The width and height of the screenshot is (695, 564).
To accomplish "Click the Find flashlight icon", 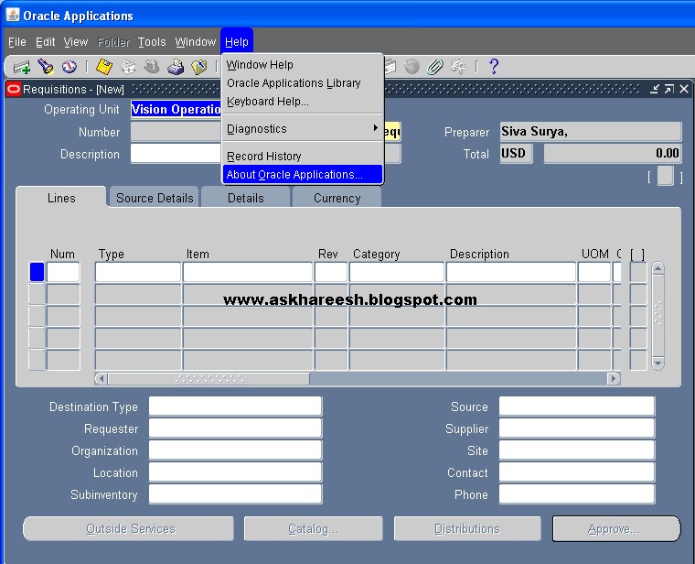I will click(45, 67).
